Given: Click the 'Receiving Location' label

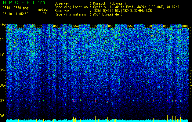Looking at the screenshot, I should (71, 7).
